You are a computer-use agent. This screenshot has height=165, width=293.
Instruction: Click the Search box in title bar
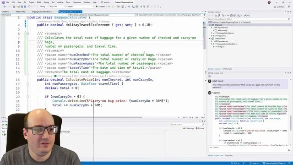(x=106, y=2)
